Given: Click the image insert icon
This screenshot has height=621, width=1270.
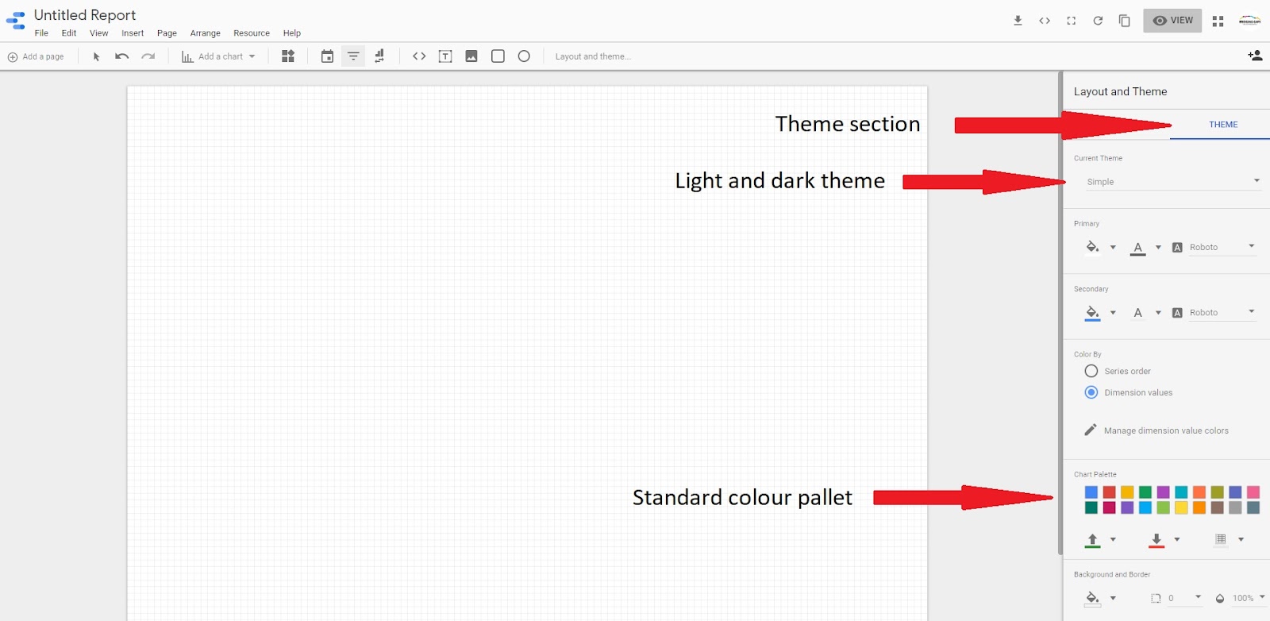Looking at the screenshot, I should (x=471, y=56).
